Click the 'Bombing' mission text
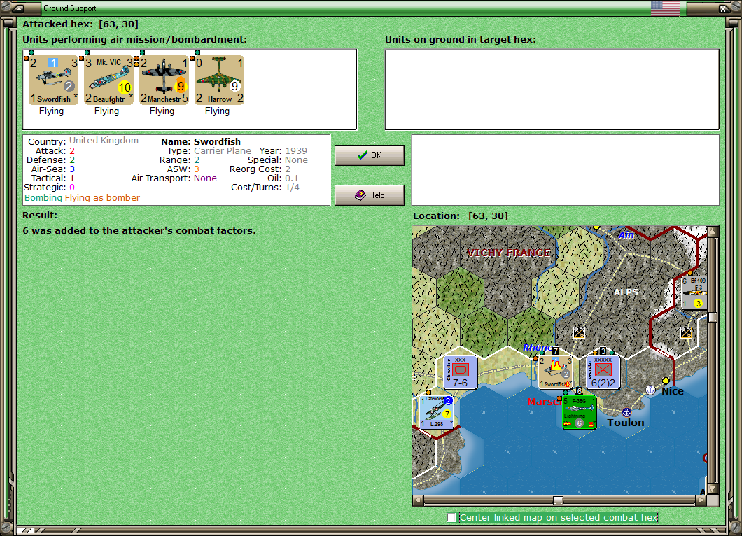The image size is (742, 536). click(43, 198)
